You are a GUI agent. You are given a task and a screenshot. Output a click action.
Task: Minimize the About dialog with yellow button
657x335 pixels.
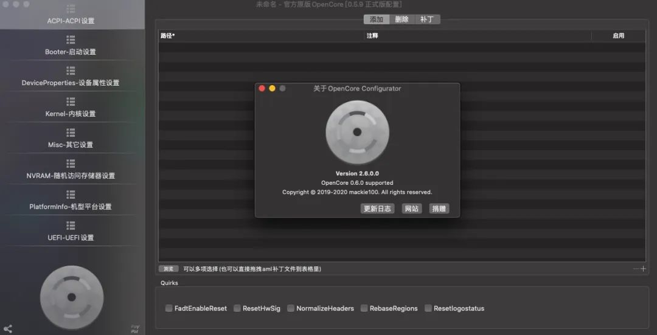[273, 88]
